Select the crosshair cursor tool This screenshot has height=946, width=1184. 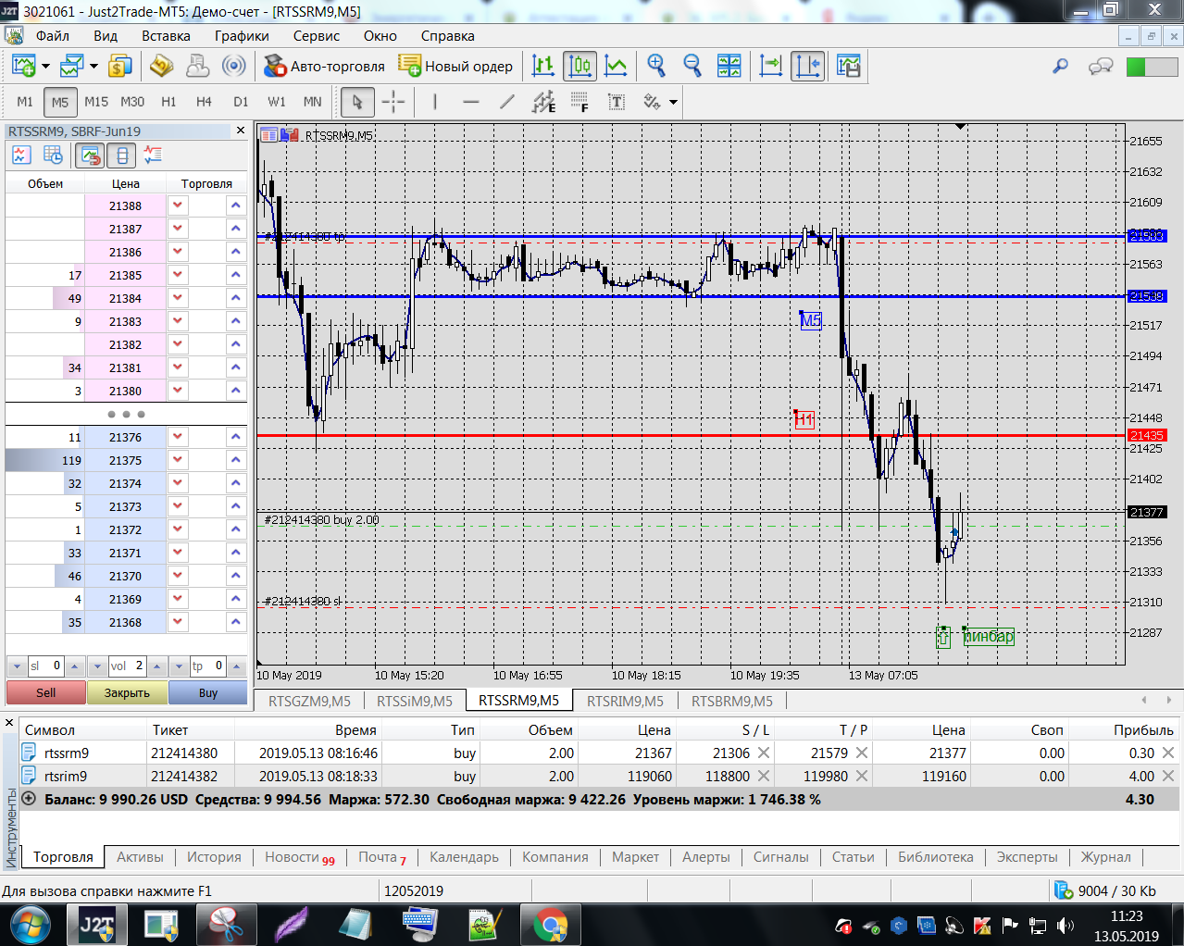coord(393,102)
